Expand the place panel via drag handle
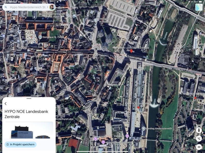 click(x=29, y=98)
